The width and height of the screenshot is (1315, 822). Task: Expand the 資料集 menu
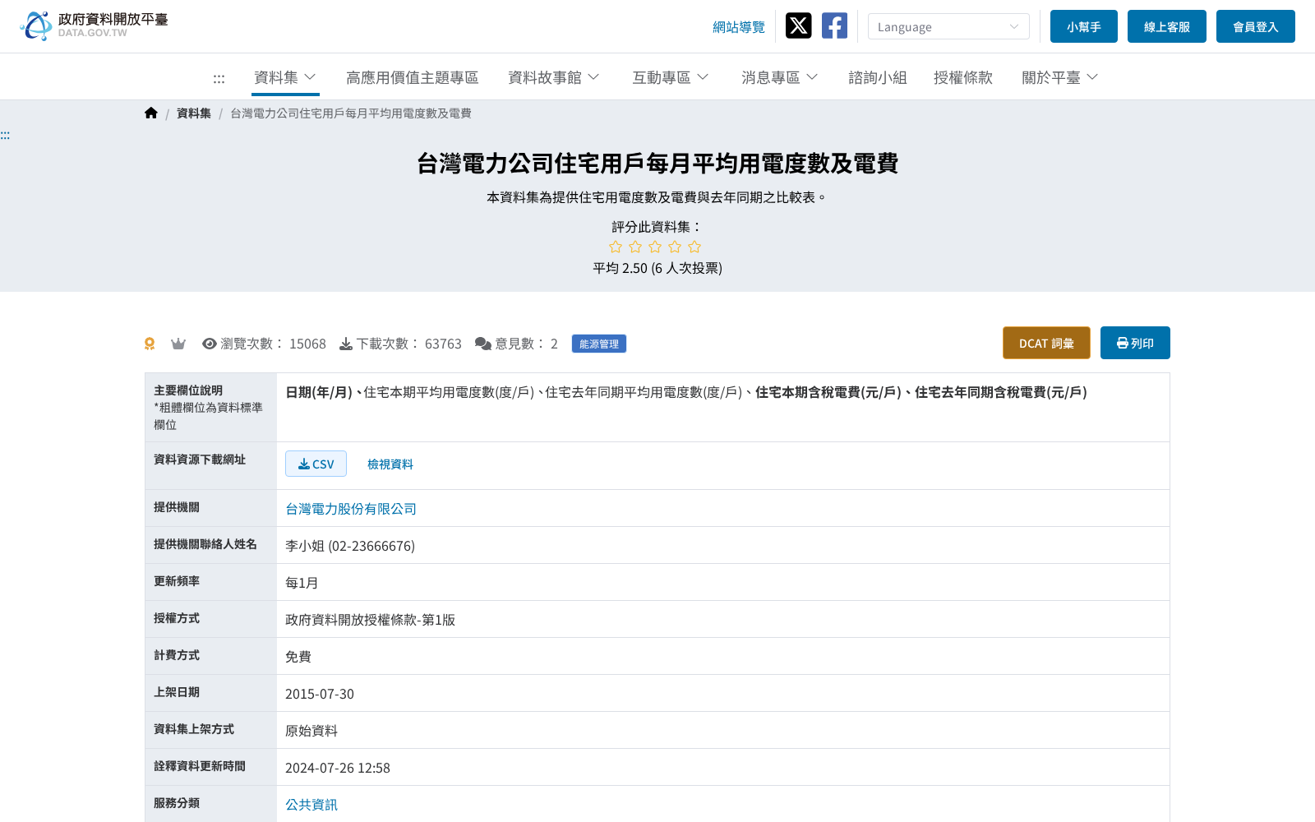tap(285, 77)
